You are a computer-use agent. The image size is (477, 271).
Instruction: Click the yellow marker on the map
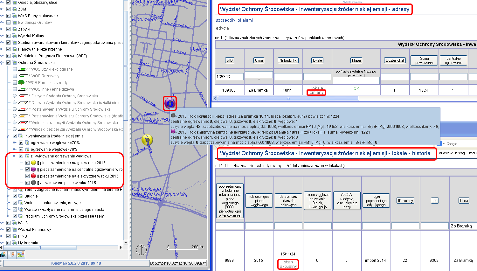(147, 139)
